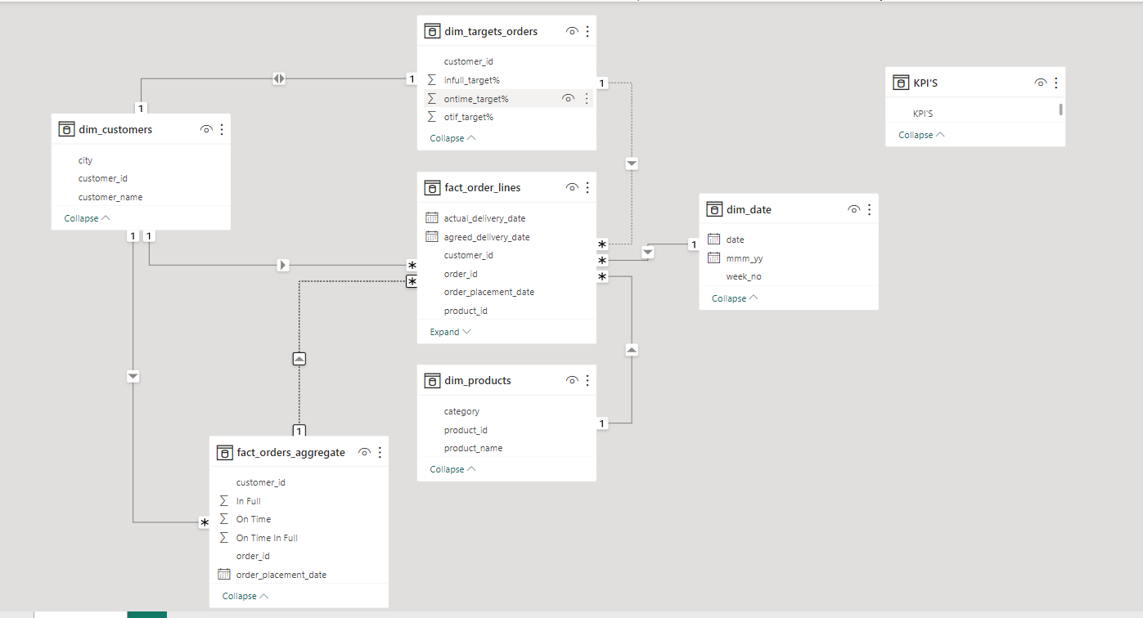Select the sigma icon beside In Full measure
Viewport: 1143px width, 618px height.
[x=223, y=500]
